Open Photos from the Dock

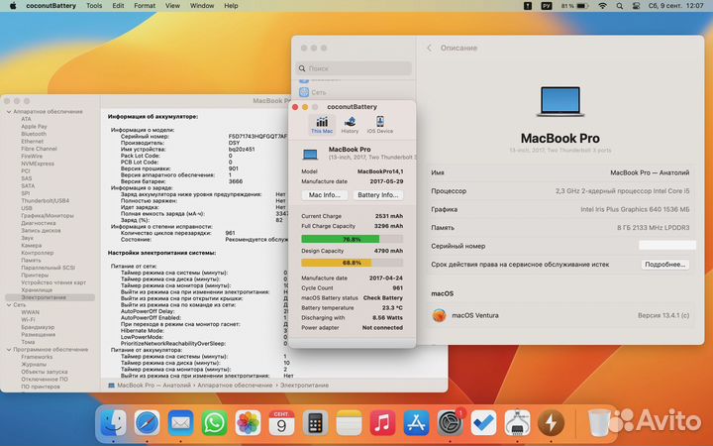[248, 423]
